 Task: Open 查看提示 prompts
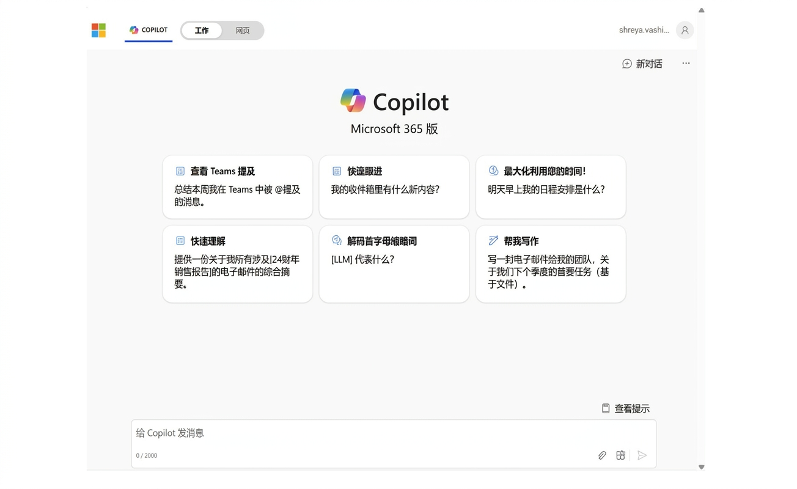625,408
